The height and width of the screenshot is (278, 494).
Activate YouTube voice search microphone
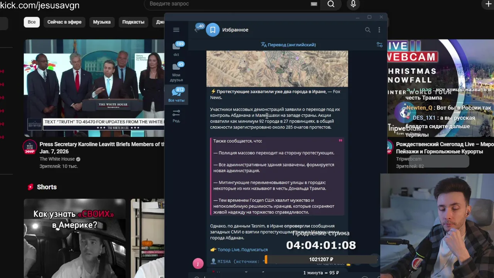pos(353,4)
